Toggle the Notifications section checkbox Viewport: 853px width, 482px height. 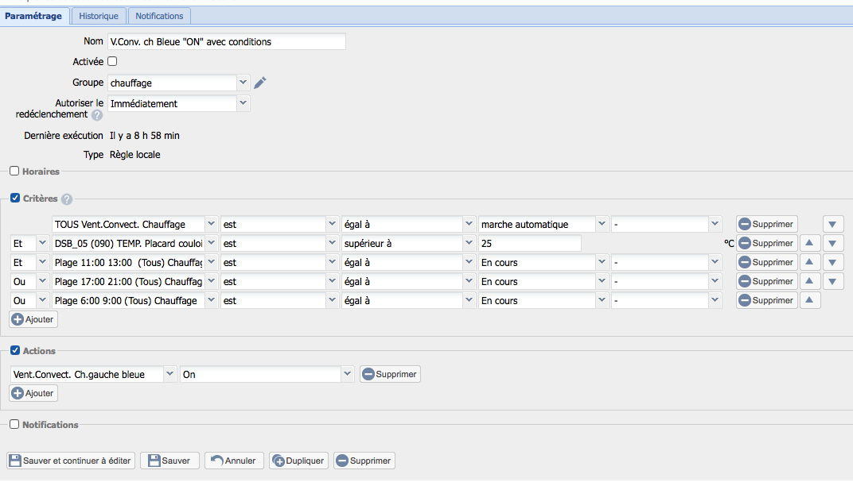coord(14,425)
